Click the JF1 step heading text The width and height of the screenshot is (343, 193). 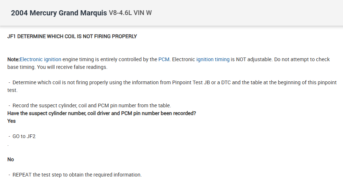[x=72, y=36]
